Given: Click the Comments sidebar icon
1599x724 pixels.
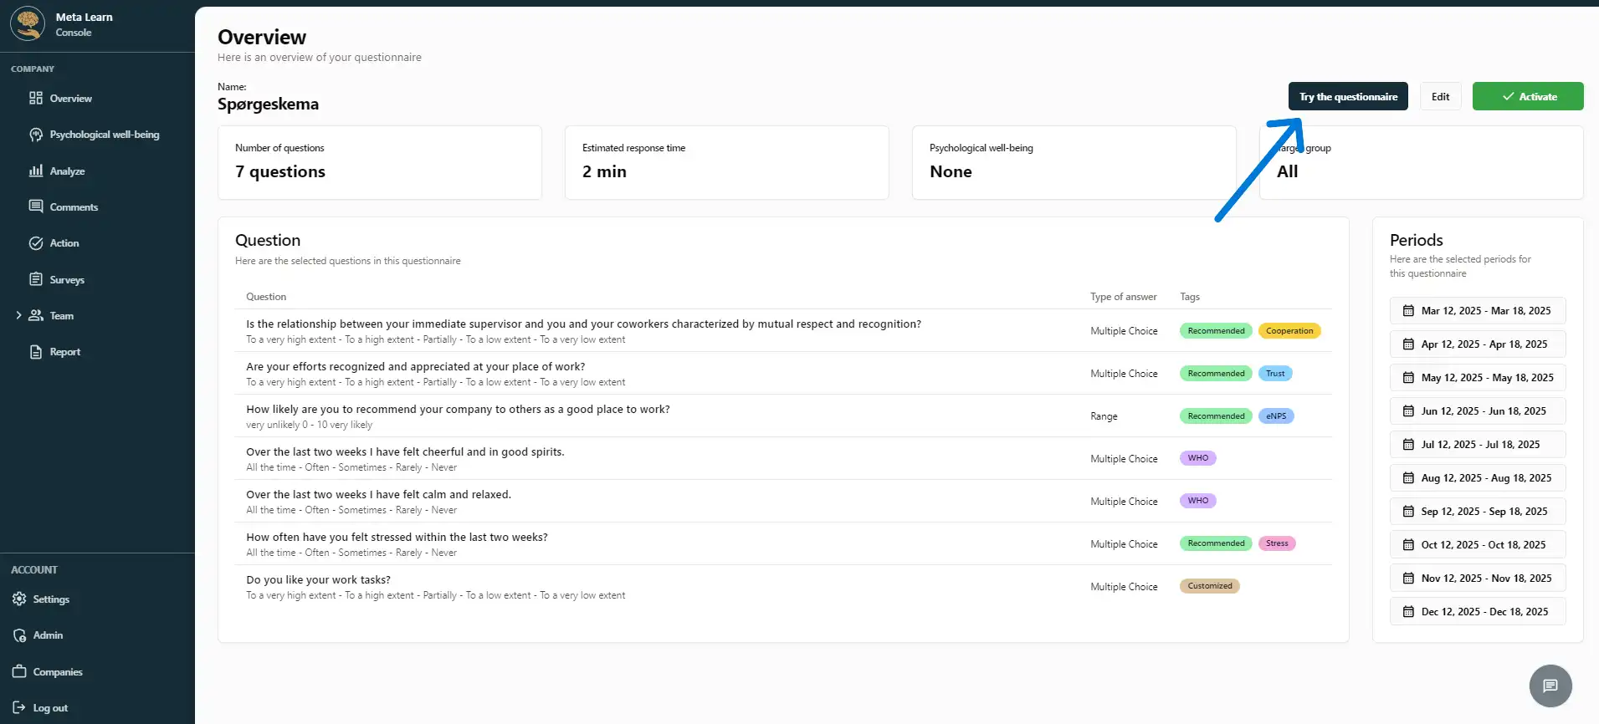Looking at the screenshot, I should (36, 206).
